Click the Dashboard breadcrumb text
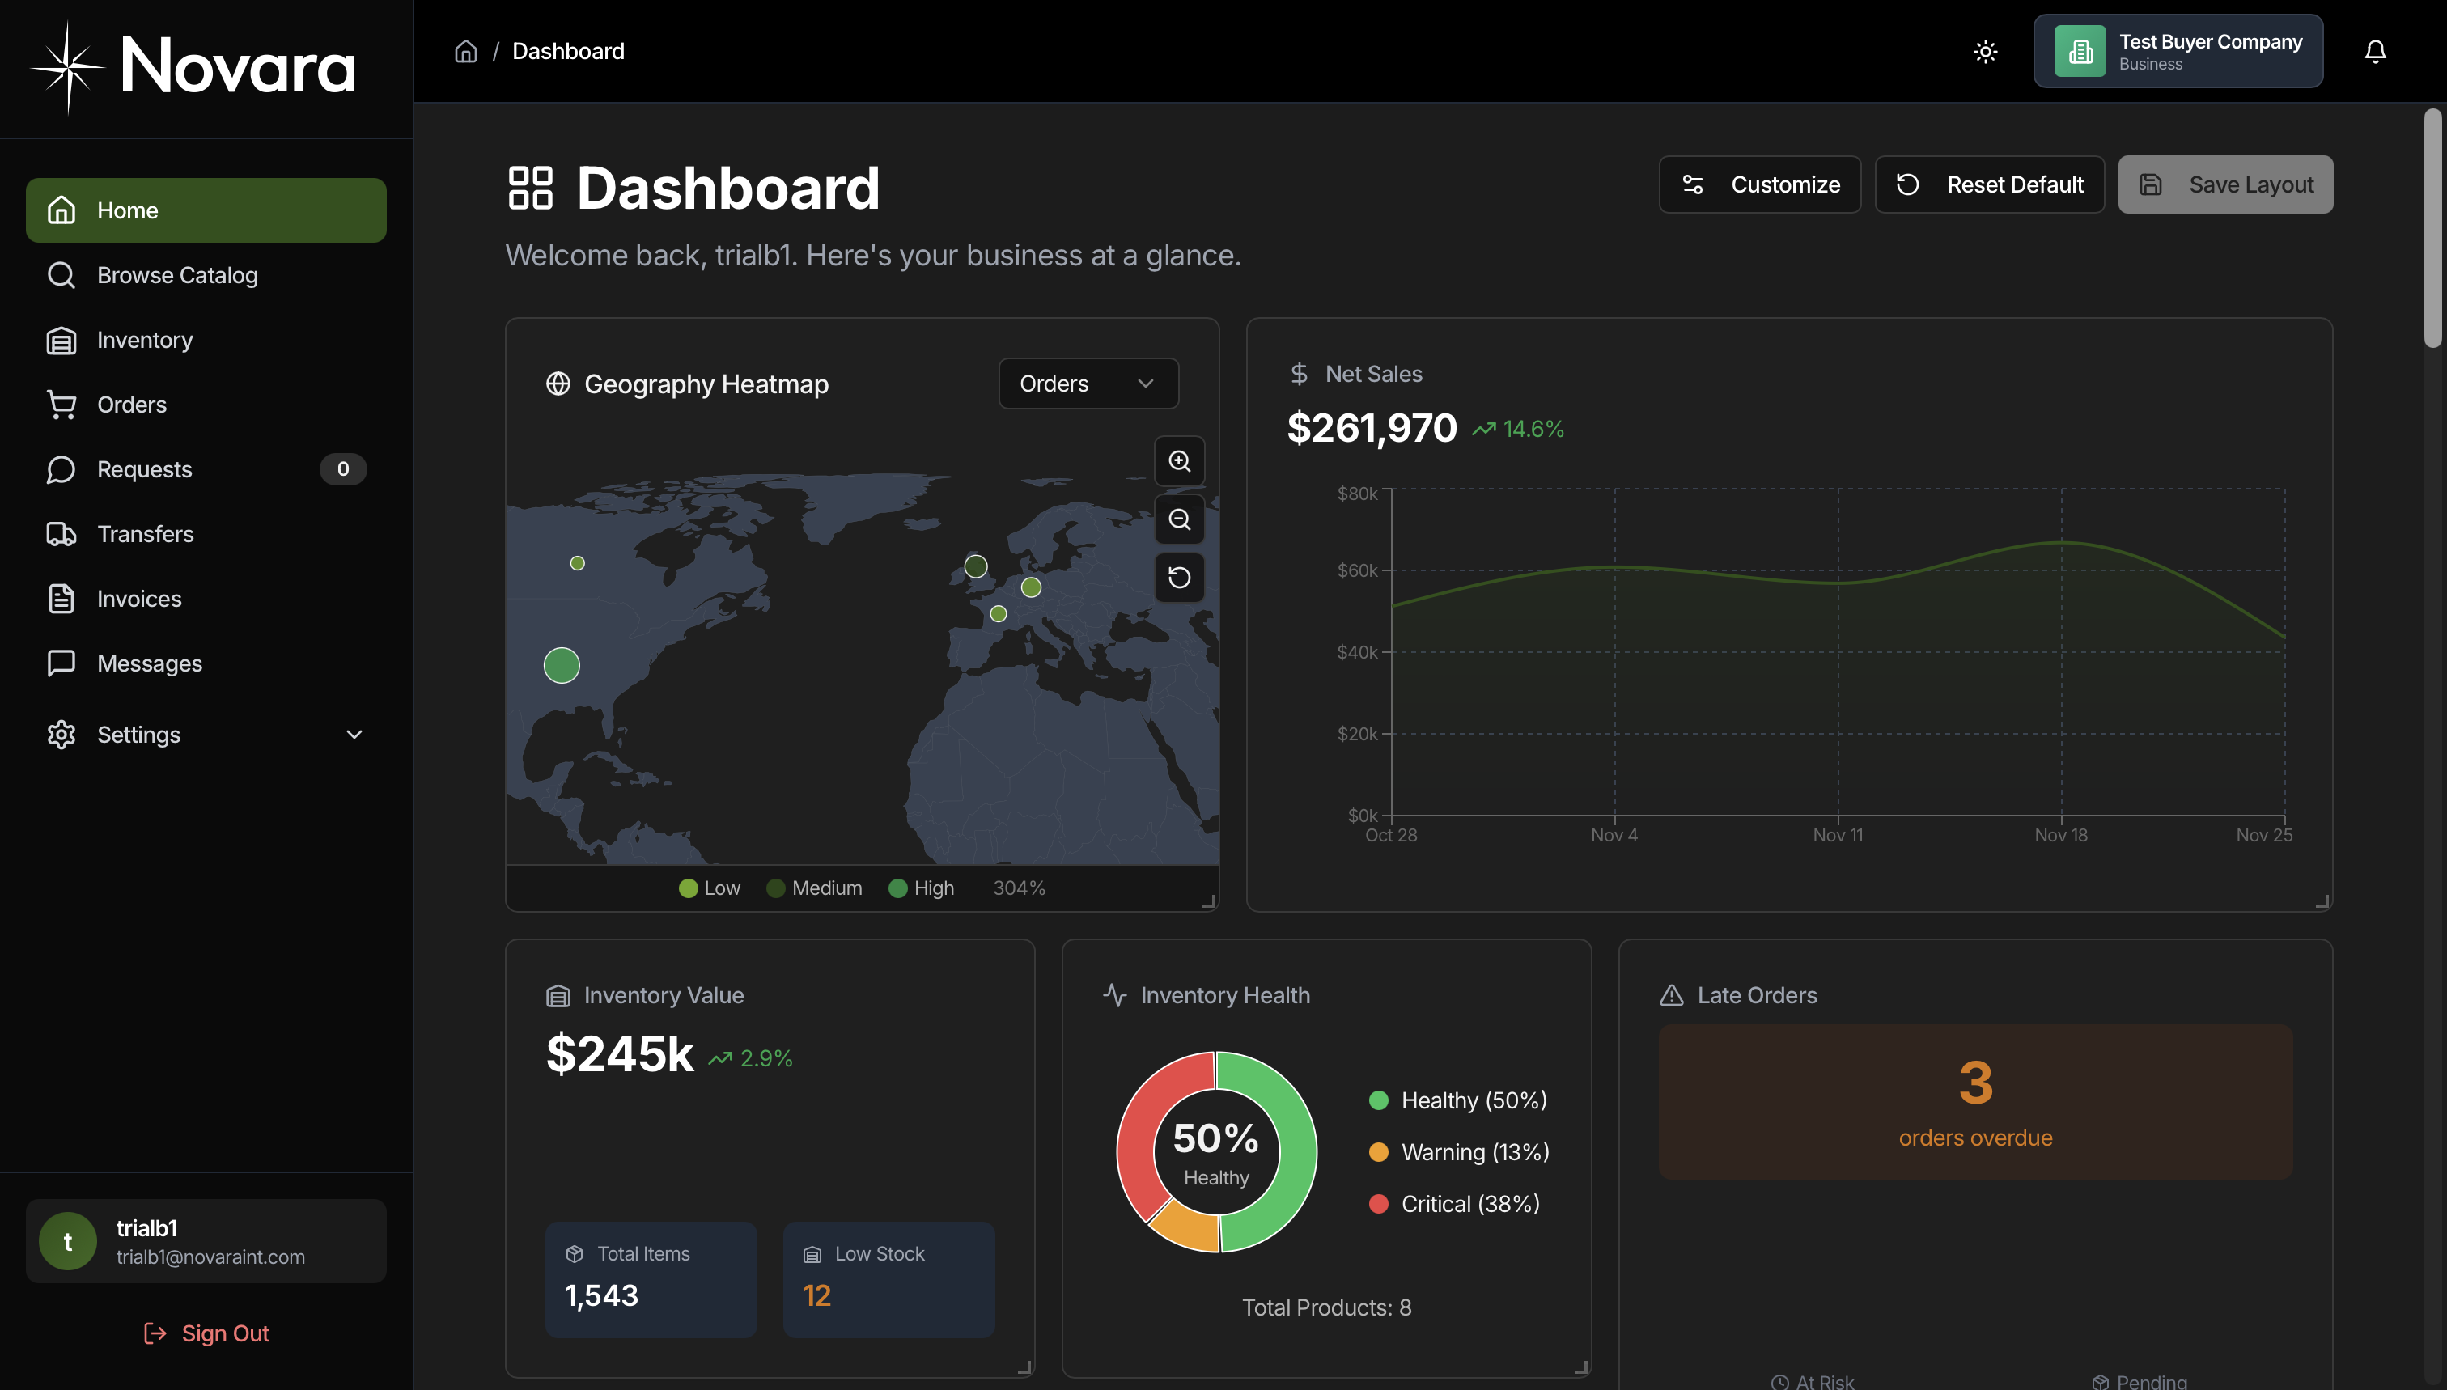 pos(568,51)
